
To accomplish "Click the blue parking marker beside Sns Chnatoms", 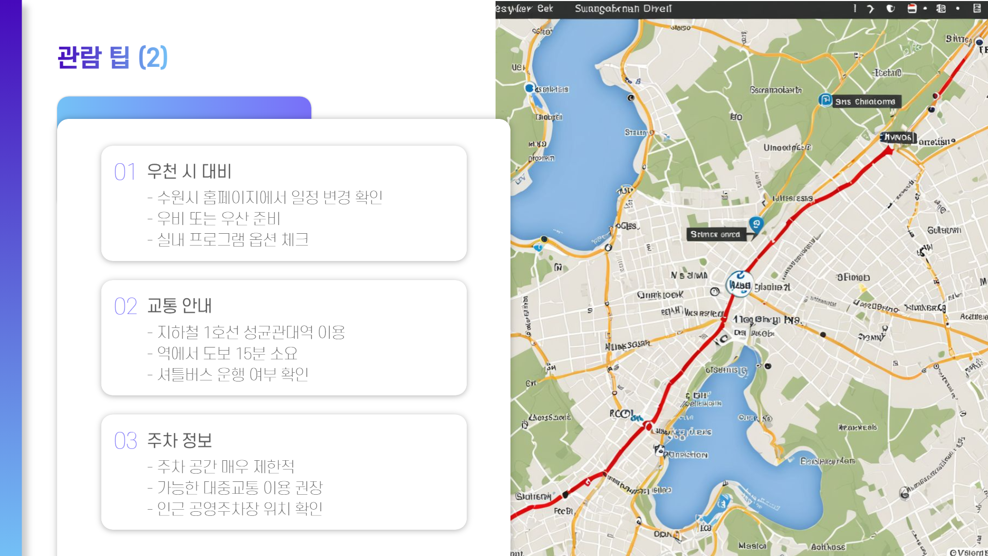I will point(825,100).
